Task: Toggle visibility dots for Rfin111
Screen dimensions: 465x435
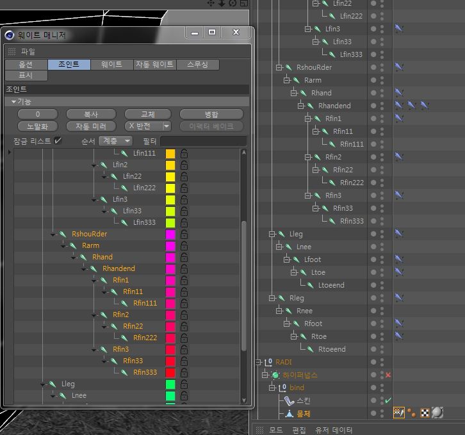Action: point(382,144)
